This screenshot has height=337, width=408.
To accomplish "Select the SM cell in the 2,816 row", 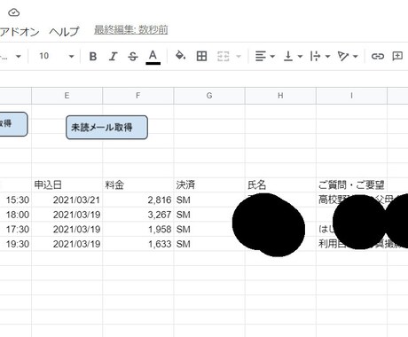I will pos(209,200).
